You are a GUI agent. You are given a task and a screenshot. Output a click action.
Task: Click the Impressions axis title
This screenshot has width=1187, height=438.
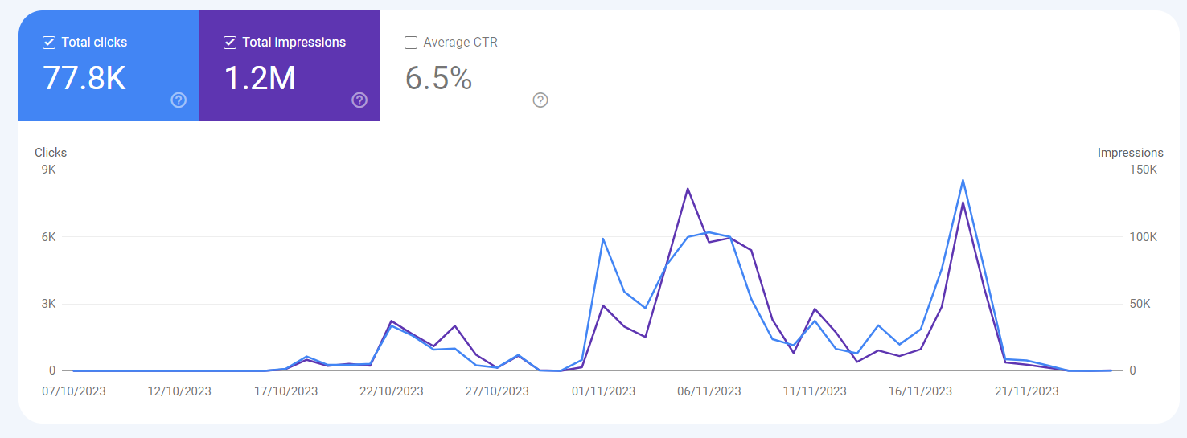[x=1130, y=153]
